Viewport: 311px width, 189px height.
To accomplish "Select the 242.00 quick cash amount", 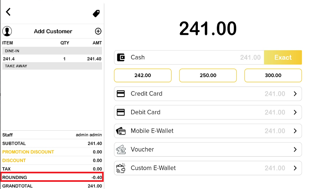I will click(143, 75).
